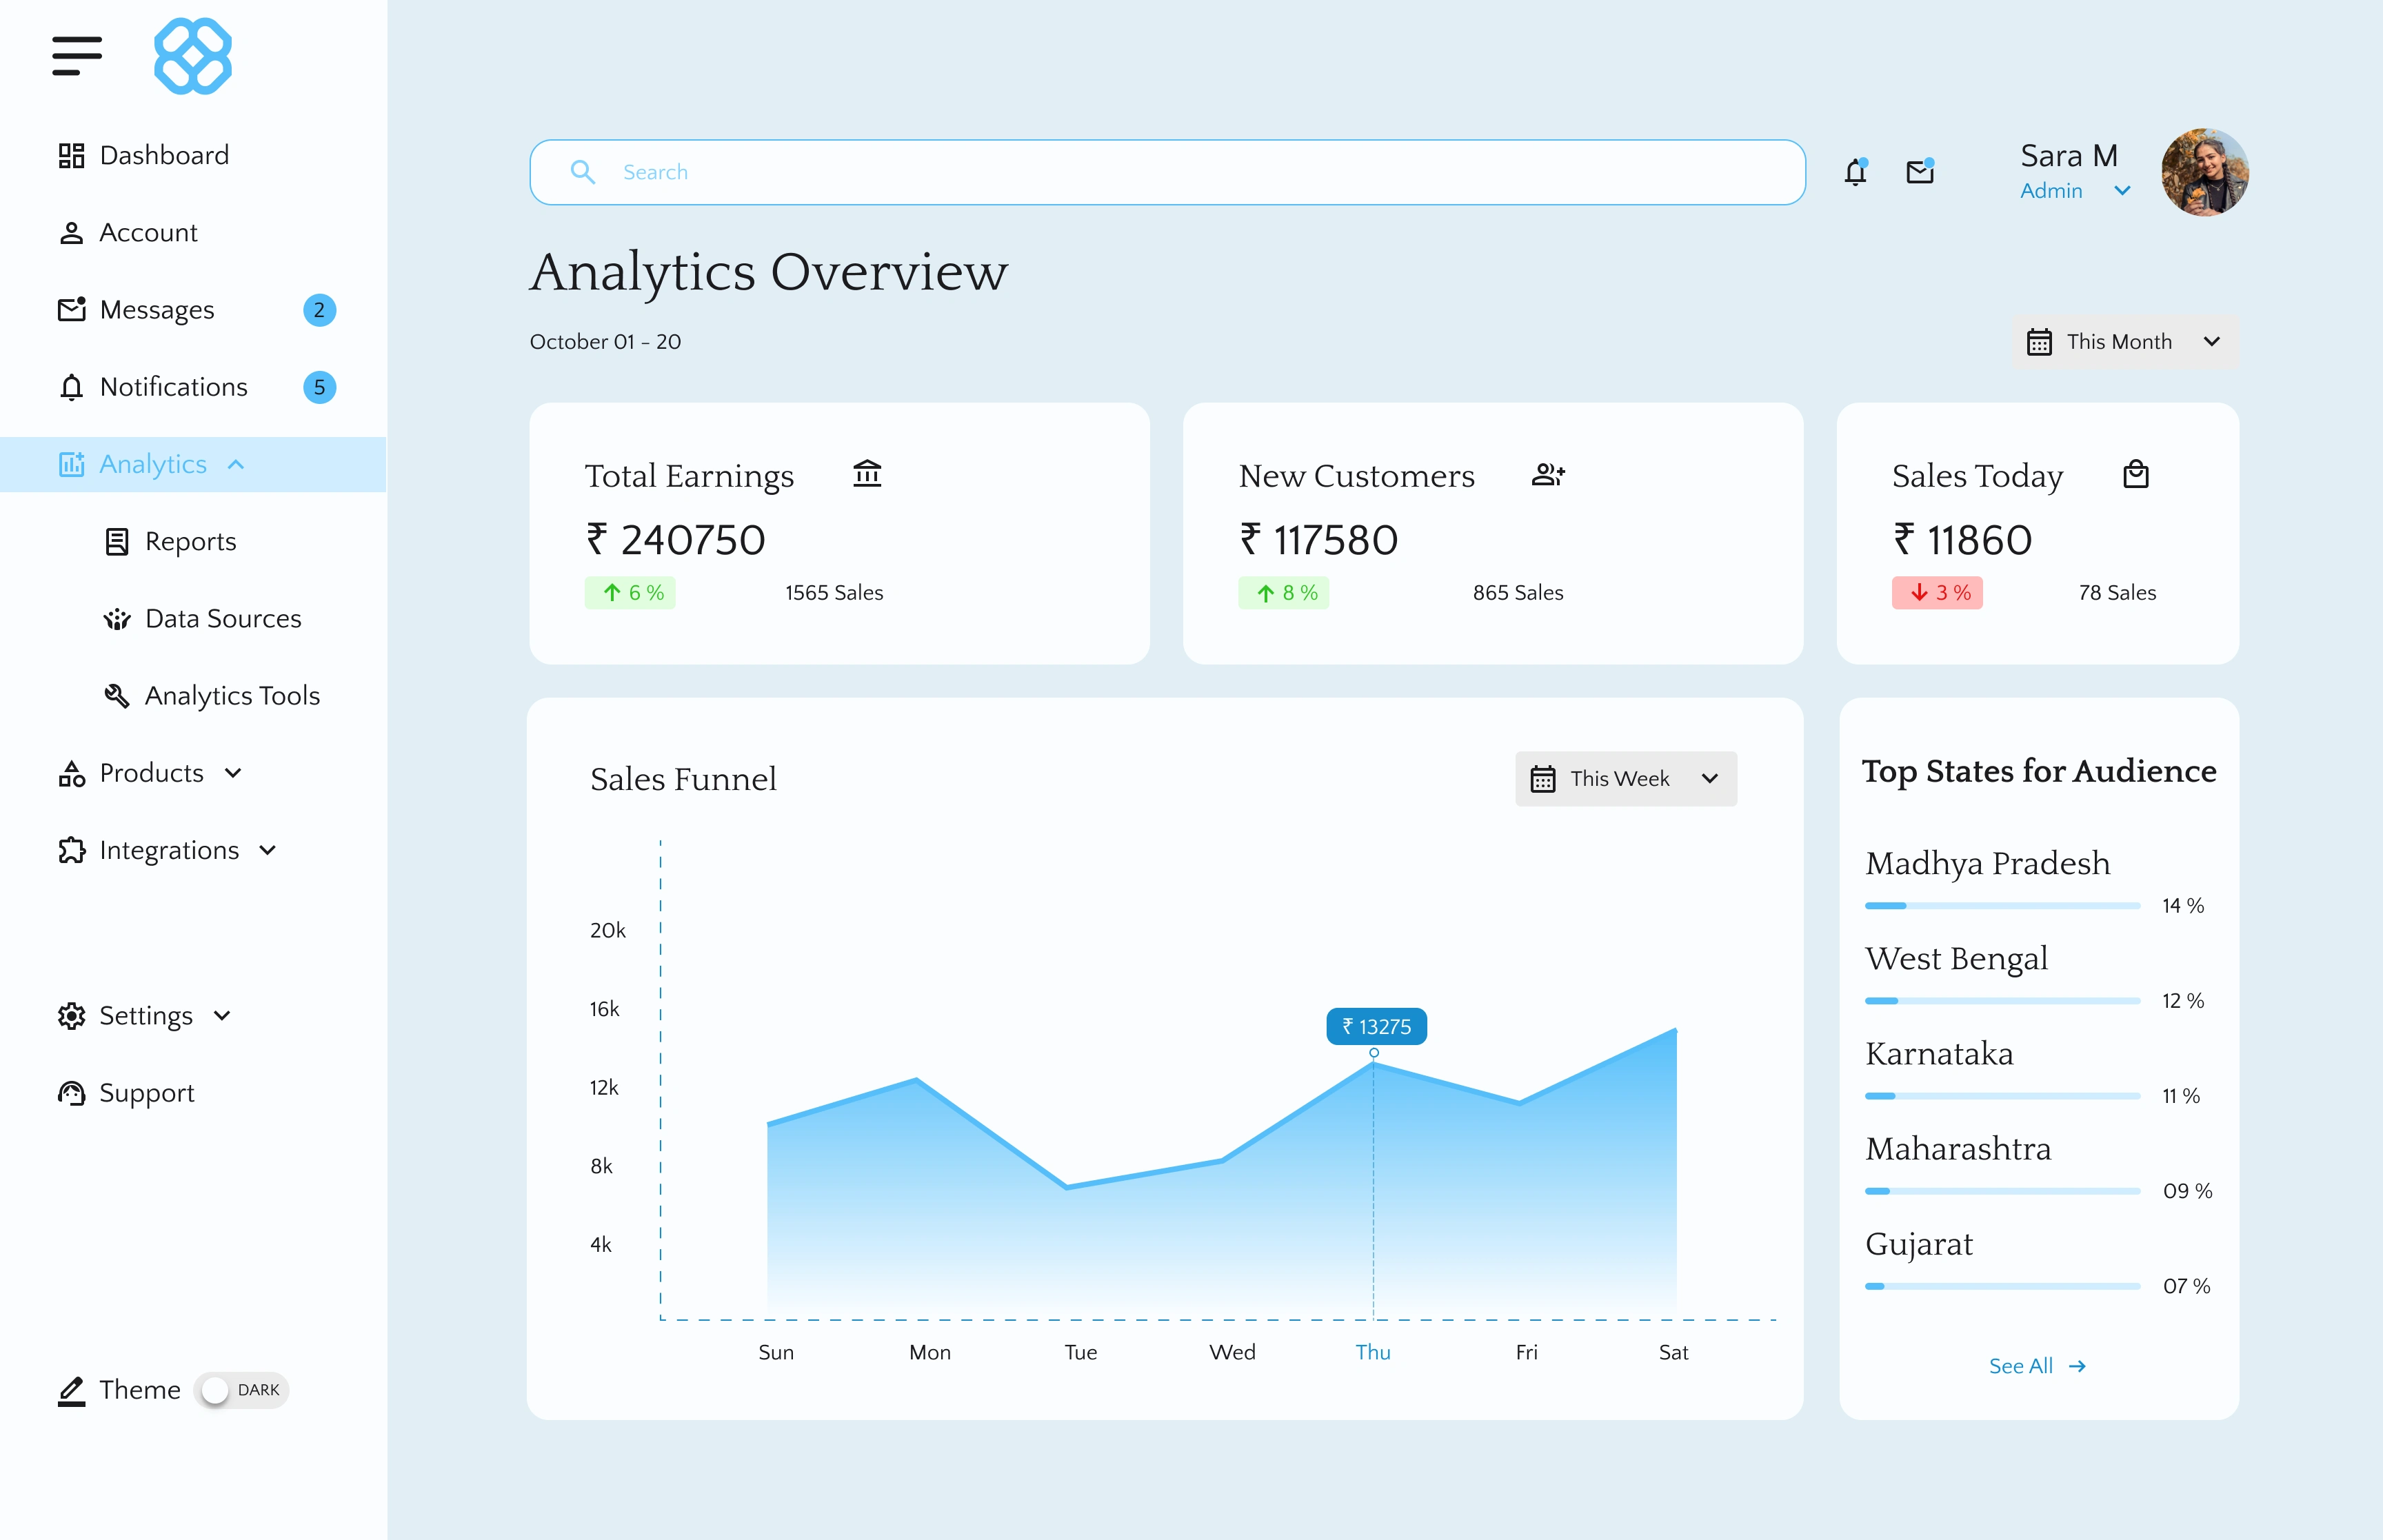The width and height of the screenshot is (2383, 1540).
Task: Click the This Week calendar icon
Action: [x=1543, y=779]
